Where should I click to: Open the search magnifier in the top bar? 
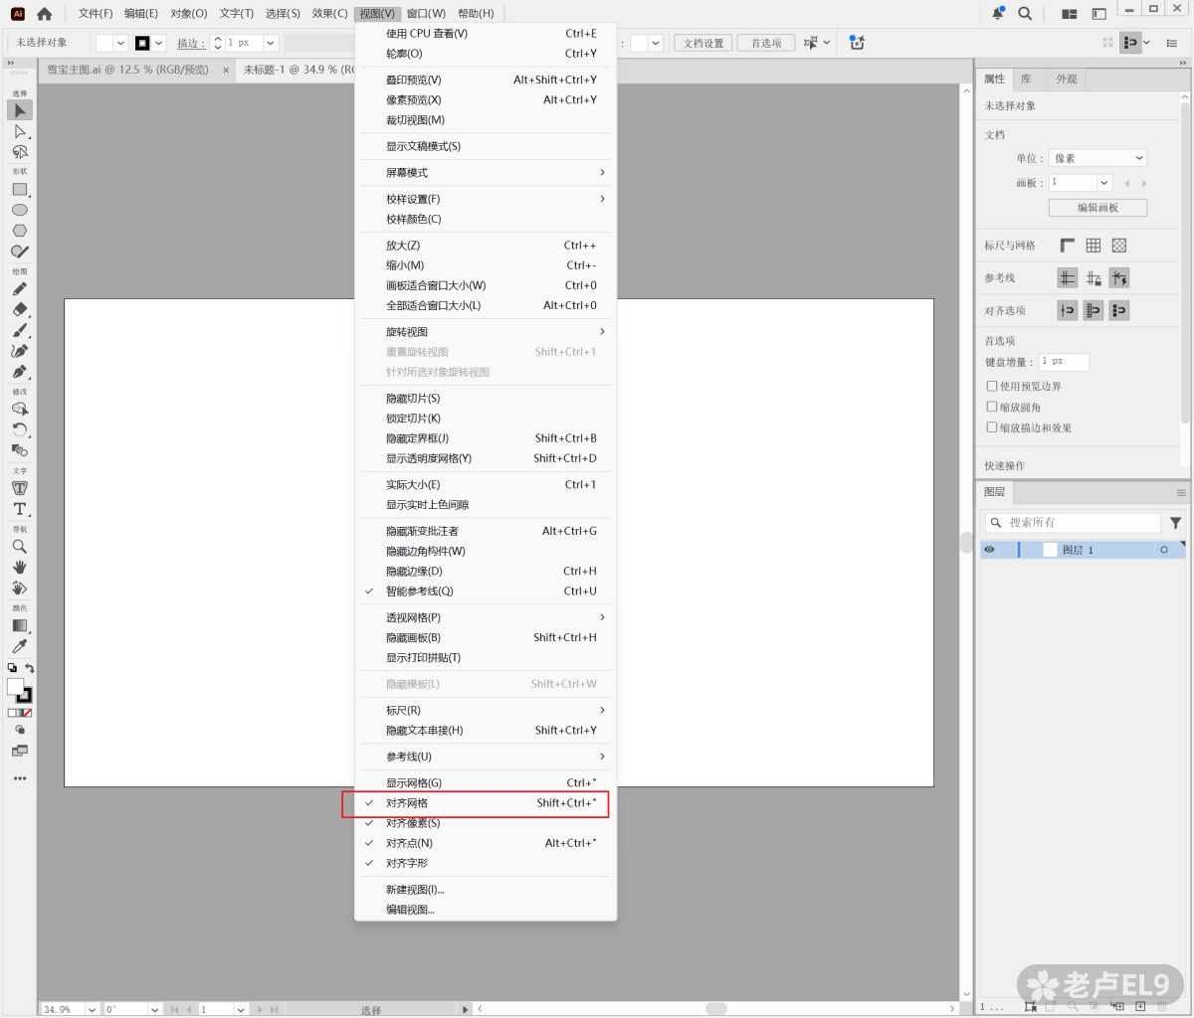(x=1025, y=13)
